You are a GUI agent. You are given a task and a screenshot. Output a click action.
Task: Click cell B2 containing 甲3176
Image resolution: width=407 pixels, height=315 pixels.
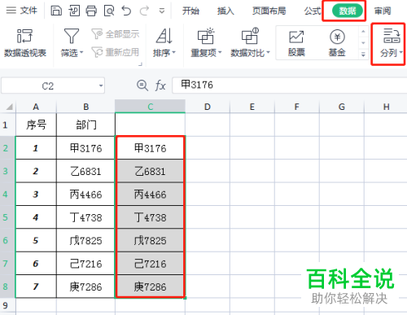pos(86,148)
